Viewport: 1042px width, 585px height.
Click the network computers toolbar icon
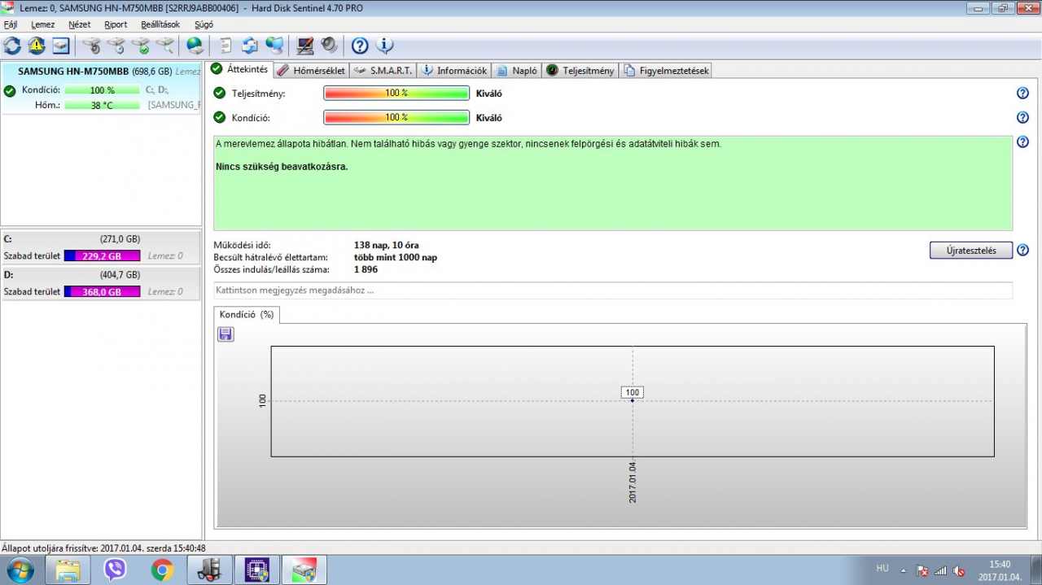pyautogui.click(x=274, y=46)
